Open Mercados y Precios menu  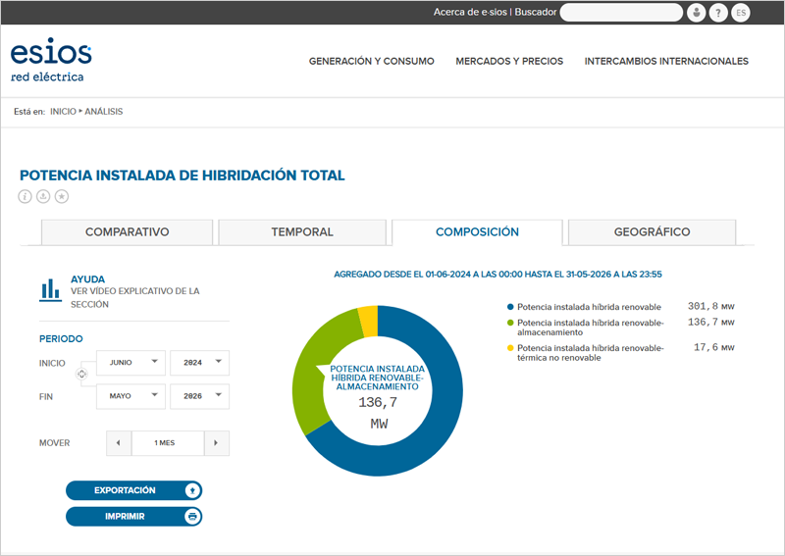509,61
